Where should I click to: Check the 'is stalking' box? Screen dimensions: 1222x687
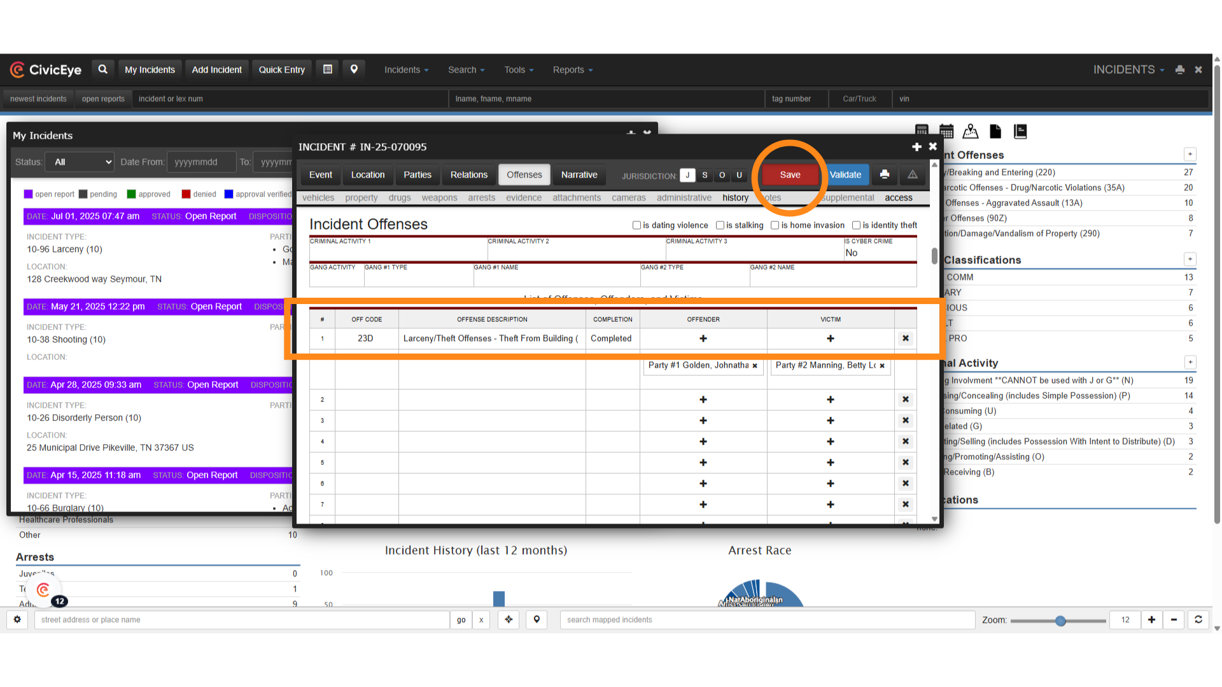pyautogui.click(x=720, y=225)
